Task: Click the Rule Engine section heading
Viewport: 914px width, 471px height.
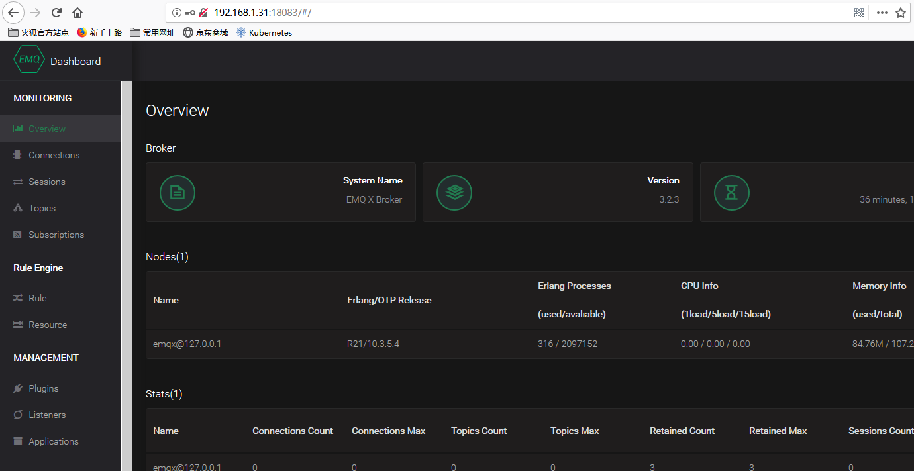Action: (38, 268)
